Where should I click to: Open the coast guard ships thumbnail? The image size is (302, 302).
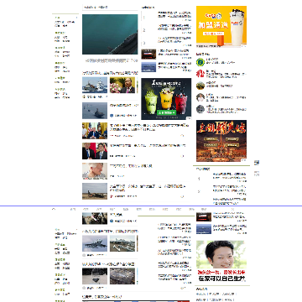95,85
